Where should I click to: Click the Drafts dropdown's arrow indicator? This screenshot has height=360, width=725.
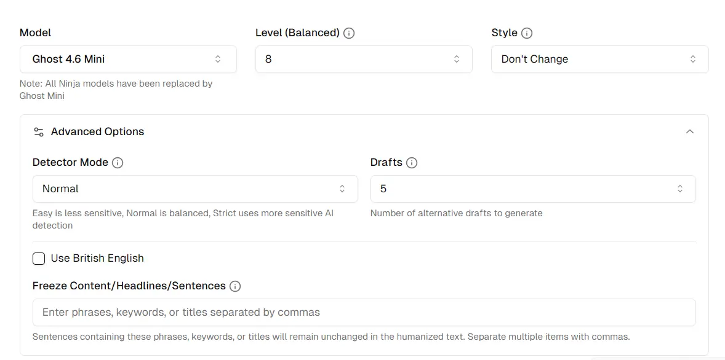pos(680,189)
